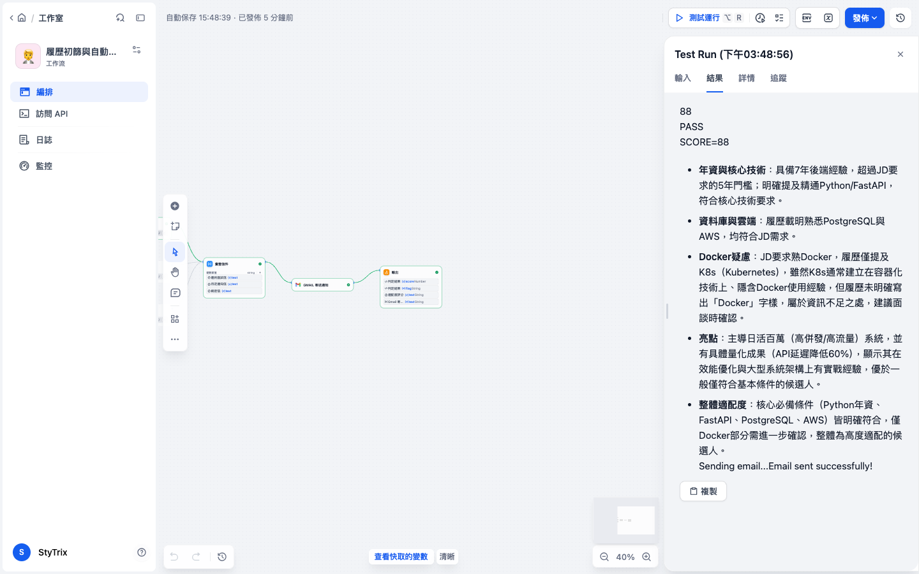The height and width of the screenshot is (574, 919).
Task: Toggle the comment tool icon
Action: point(175,293)
